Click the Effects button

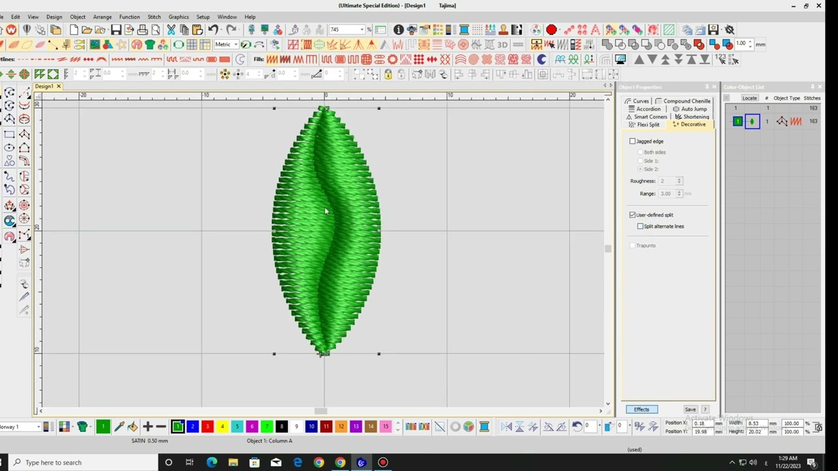[x=642, y=410]
